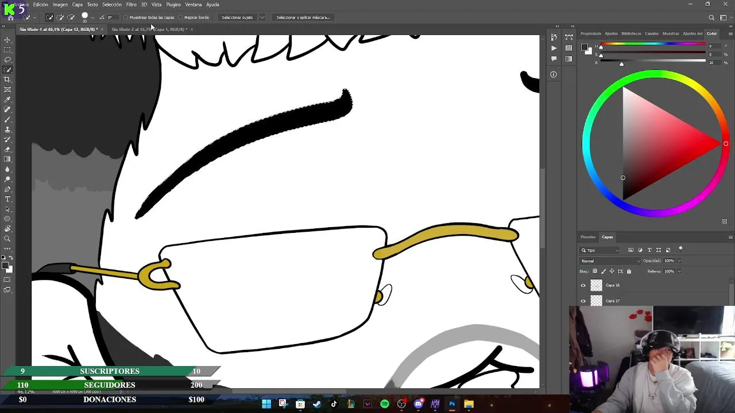The image size is (735, 413).
Task: Hide the Capa 16 layer
Action: click(x=583, y=285)
